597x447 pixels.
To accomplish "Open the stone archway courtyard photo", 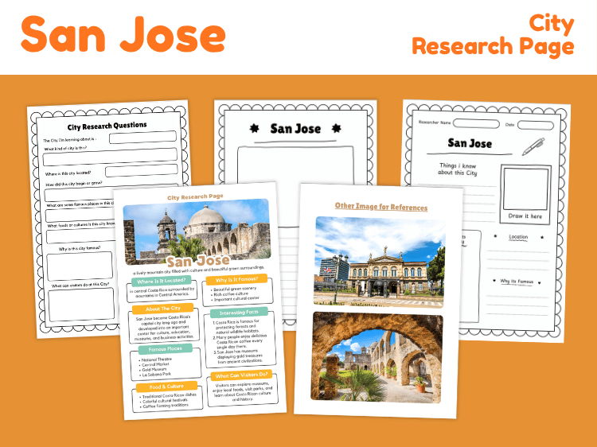I will 377,357.
